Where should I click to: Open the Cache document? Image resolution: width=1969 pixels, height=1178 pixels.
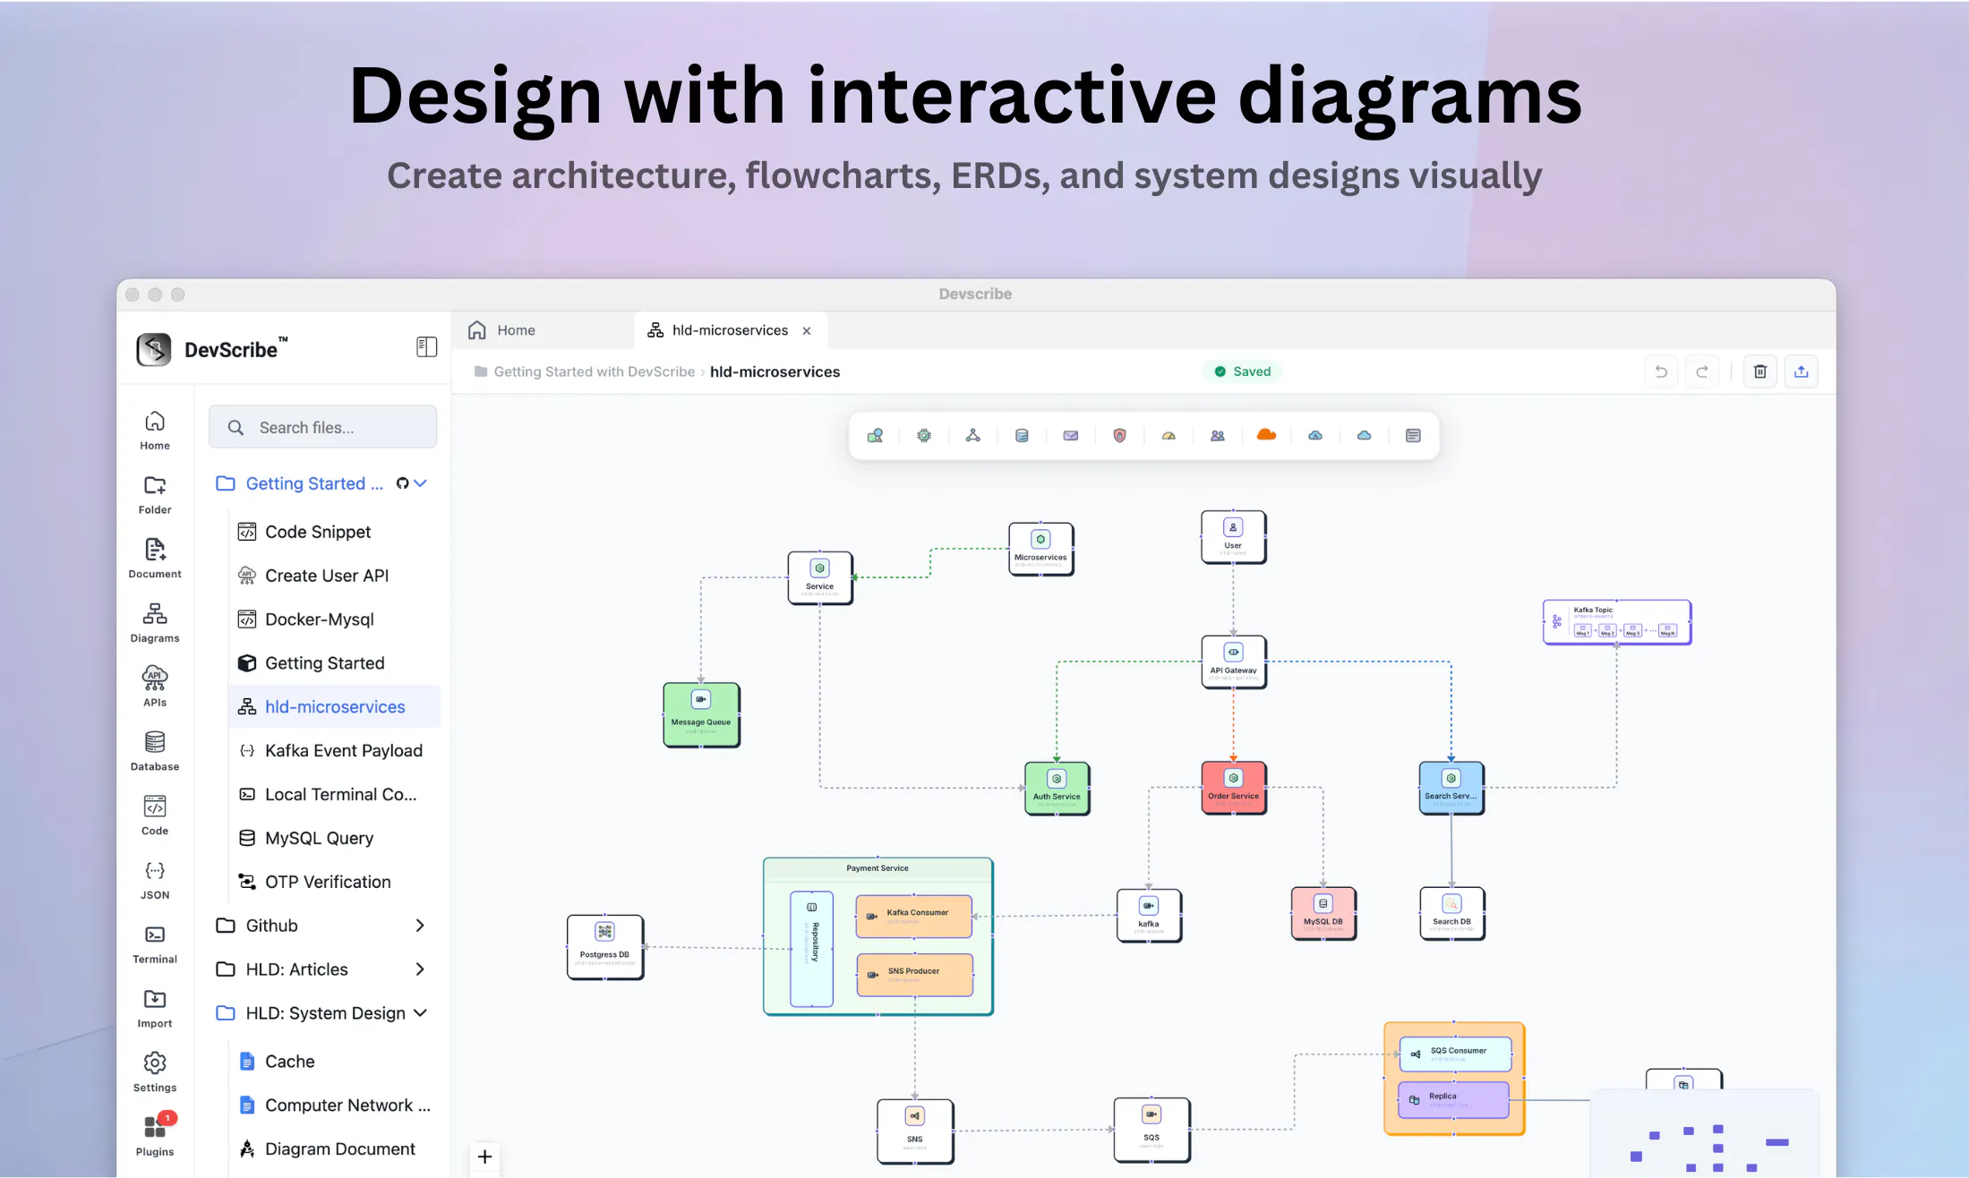(x=335, y=1062)
